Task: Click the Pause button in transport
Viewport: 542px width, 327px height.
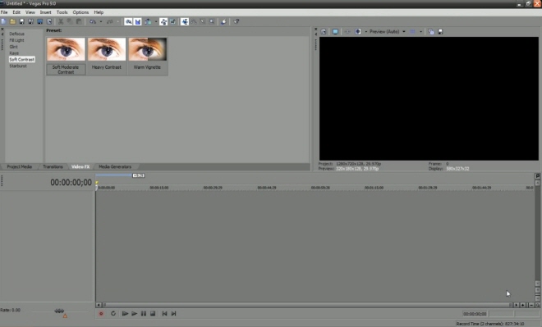Action: click(144, 314)
